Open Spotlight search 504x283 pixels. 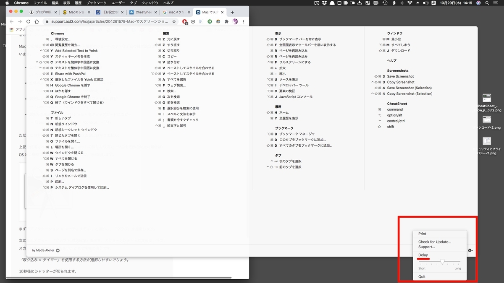click(488, 3)
